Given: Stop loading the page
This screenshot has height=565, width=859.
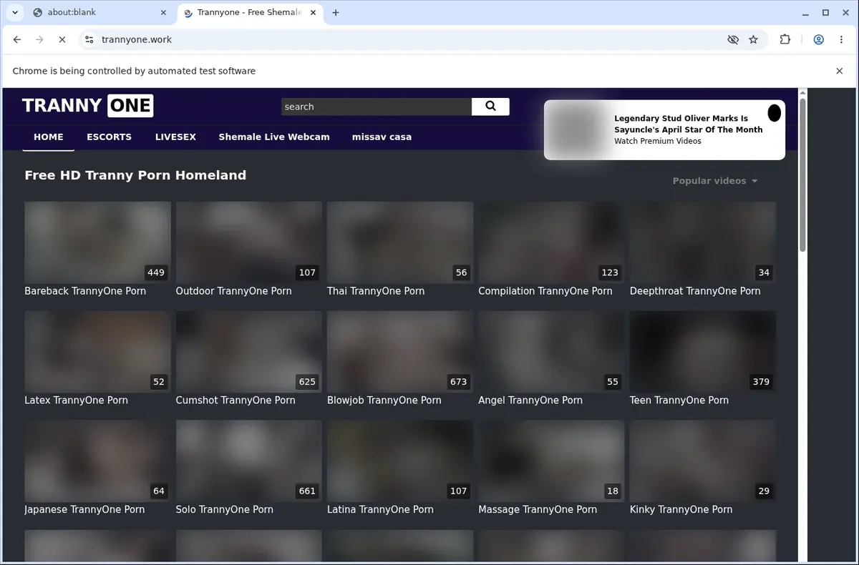Looking at the screenshot, I should tap(62, 40).
